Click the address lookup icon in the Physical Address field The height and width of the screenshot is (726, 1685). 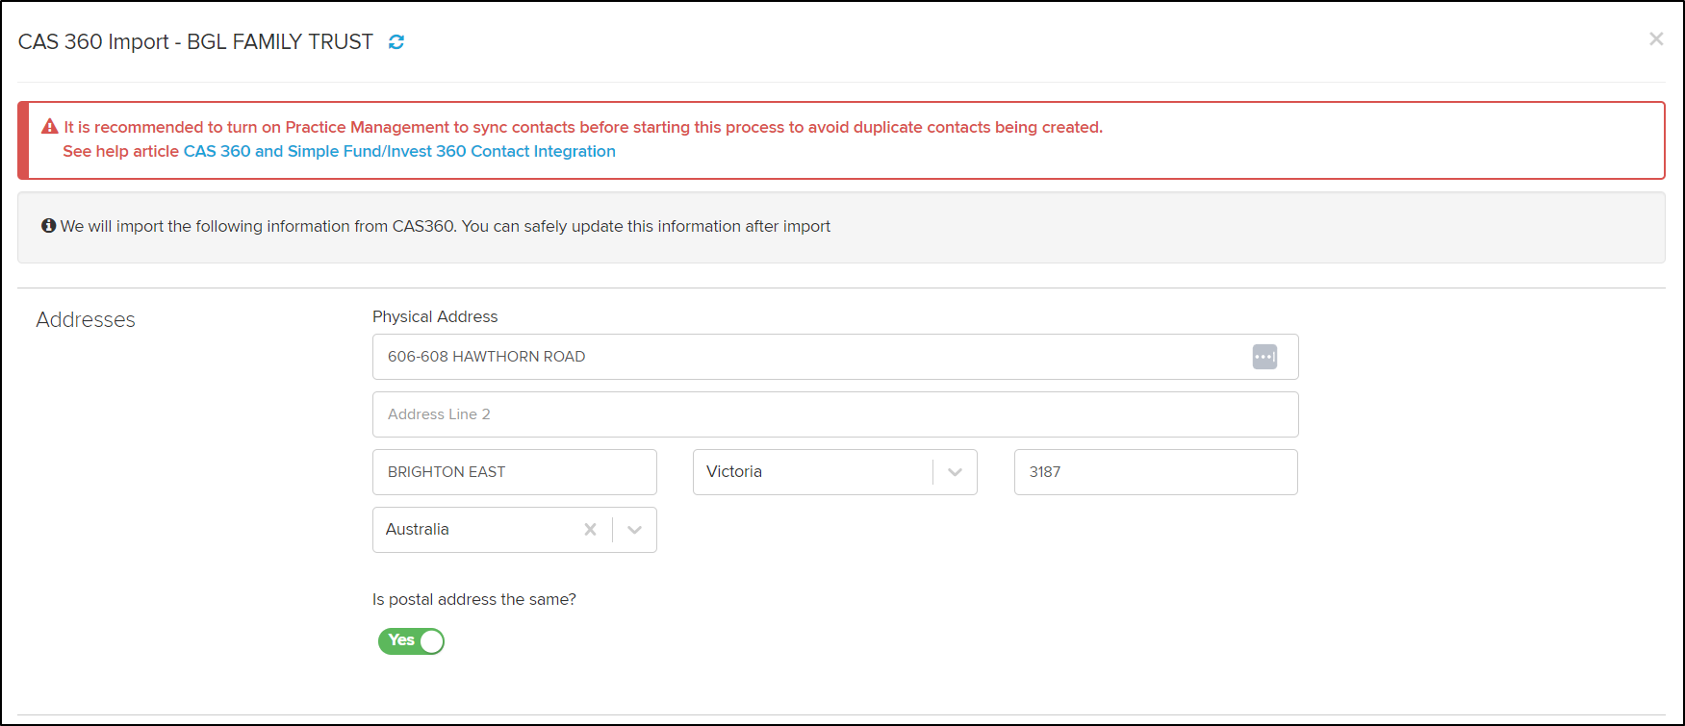point(1264,357)
